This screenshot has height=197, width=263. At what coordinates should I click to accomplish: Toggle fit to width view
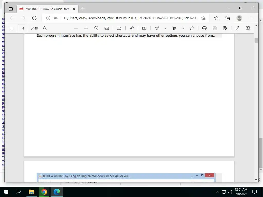point(107,28)
